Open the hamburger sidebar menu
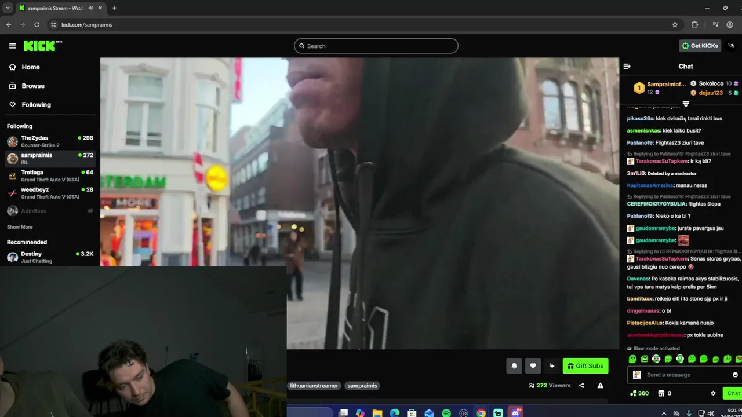The height and width of the screenshot is (417, 742). pyautogui.click(x=12, y=46)
